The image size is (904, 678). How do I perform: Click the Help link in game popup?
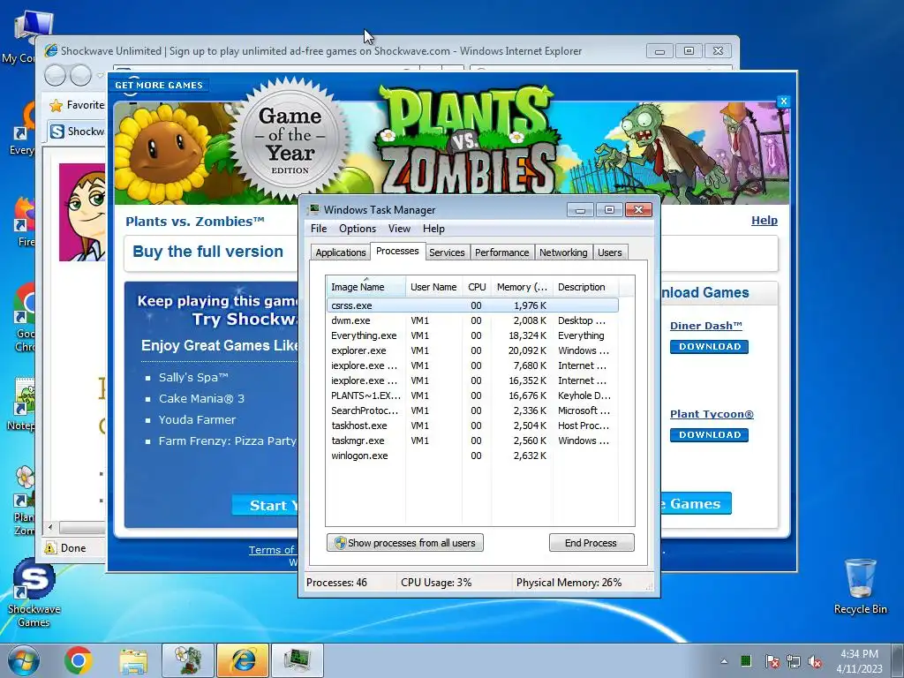tap(764, 220)
